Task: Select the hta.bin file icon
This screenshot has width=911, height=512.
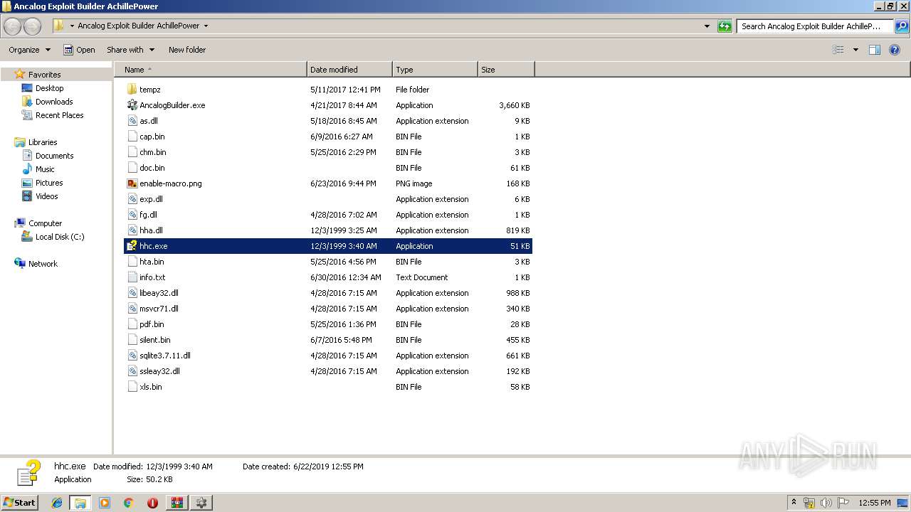Action: click(x=132, y=262)
